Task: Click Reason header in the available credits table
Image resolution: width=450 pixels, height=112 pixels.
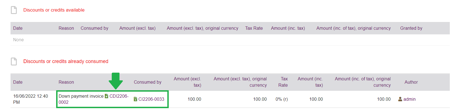Action: point(66,28)
